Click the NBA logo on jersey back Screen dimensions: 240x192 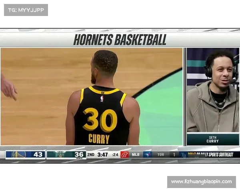[102, 99]
